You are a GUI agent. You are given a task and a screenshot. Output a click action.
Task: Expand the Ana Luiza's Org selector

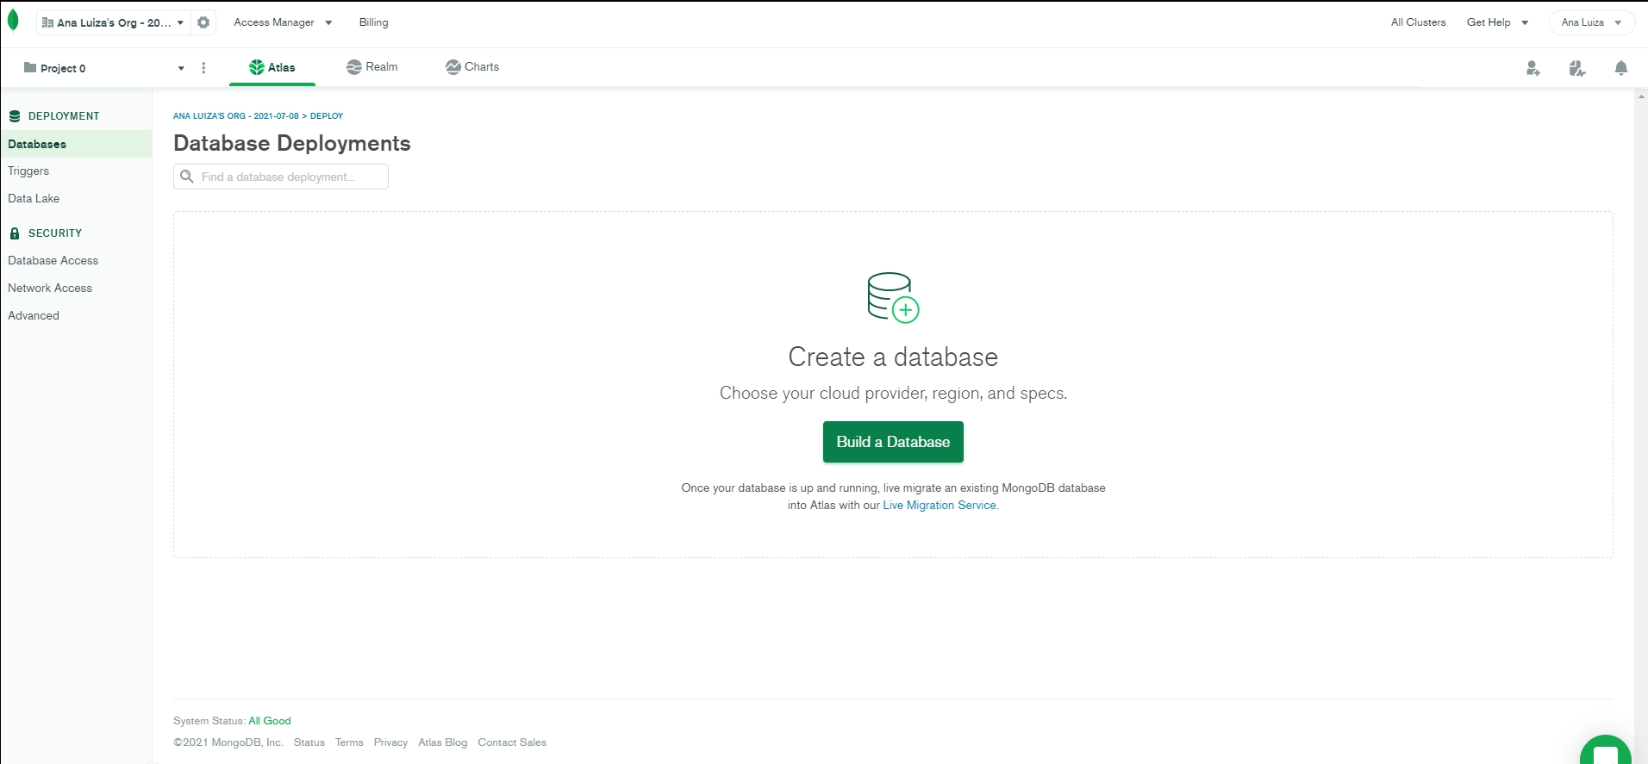point(113,22)
